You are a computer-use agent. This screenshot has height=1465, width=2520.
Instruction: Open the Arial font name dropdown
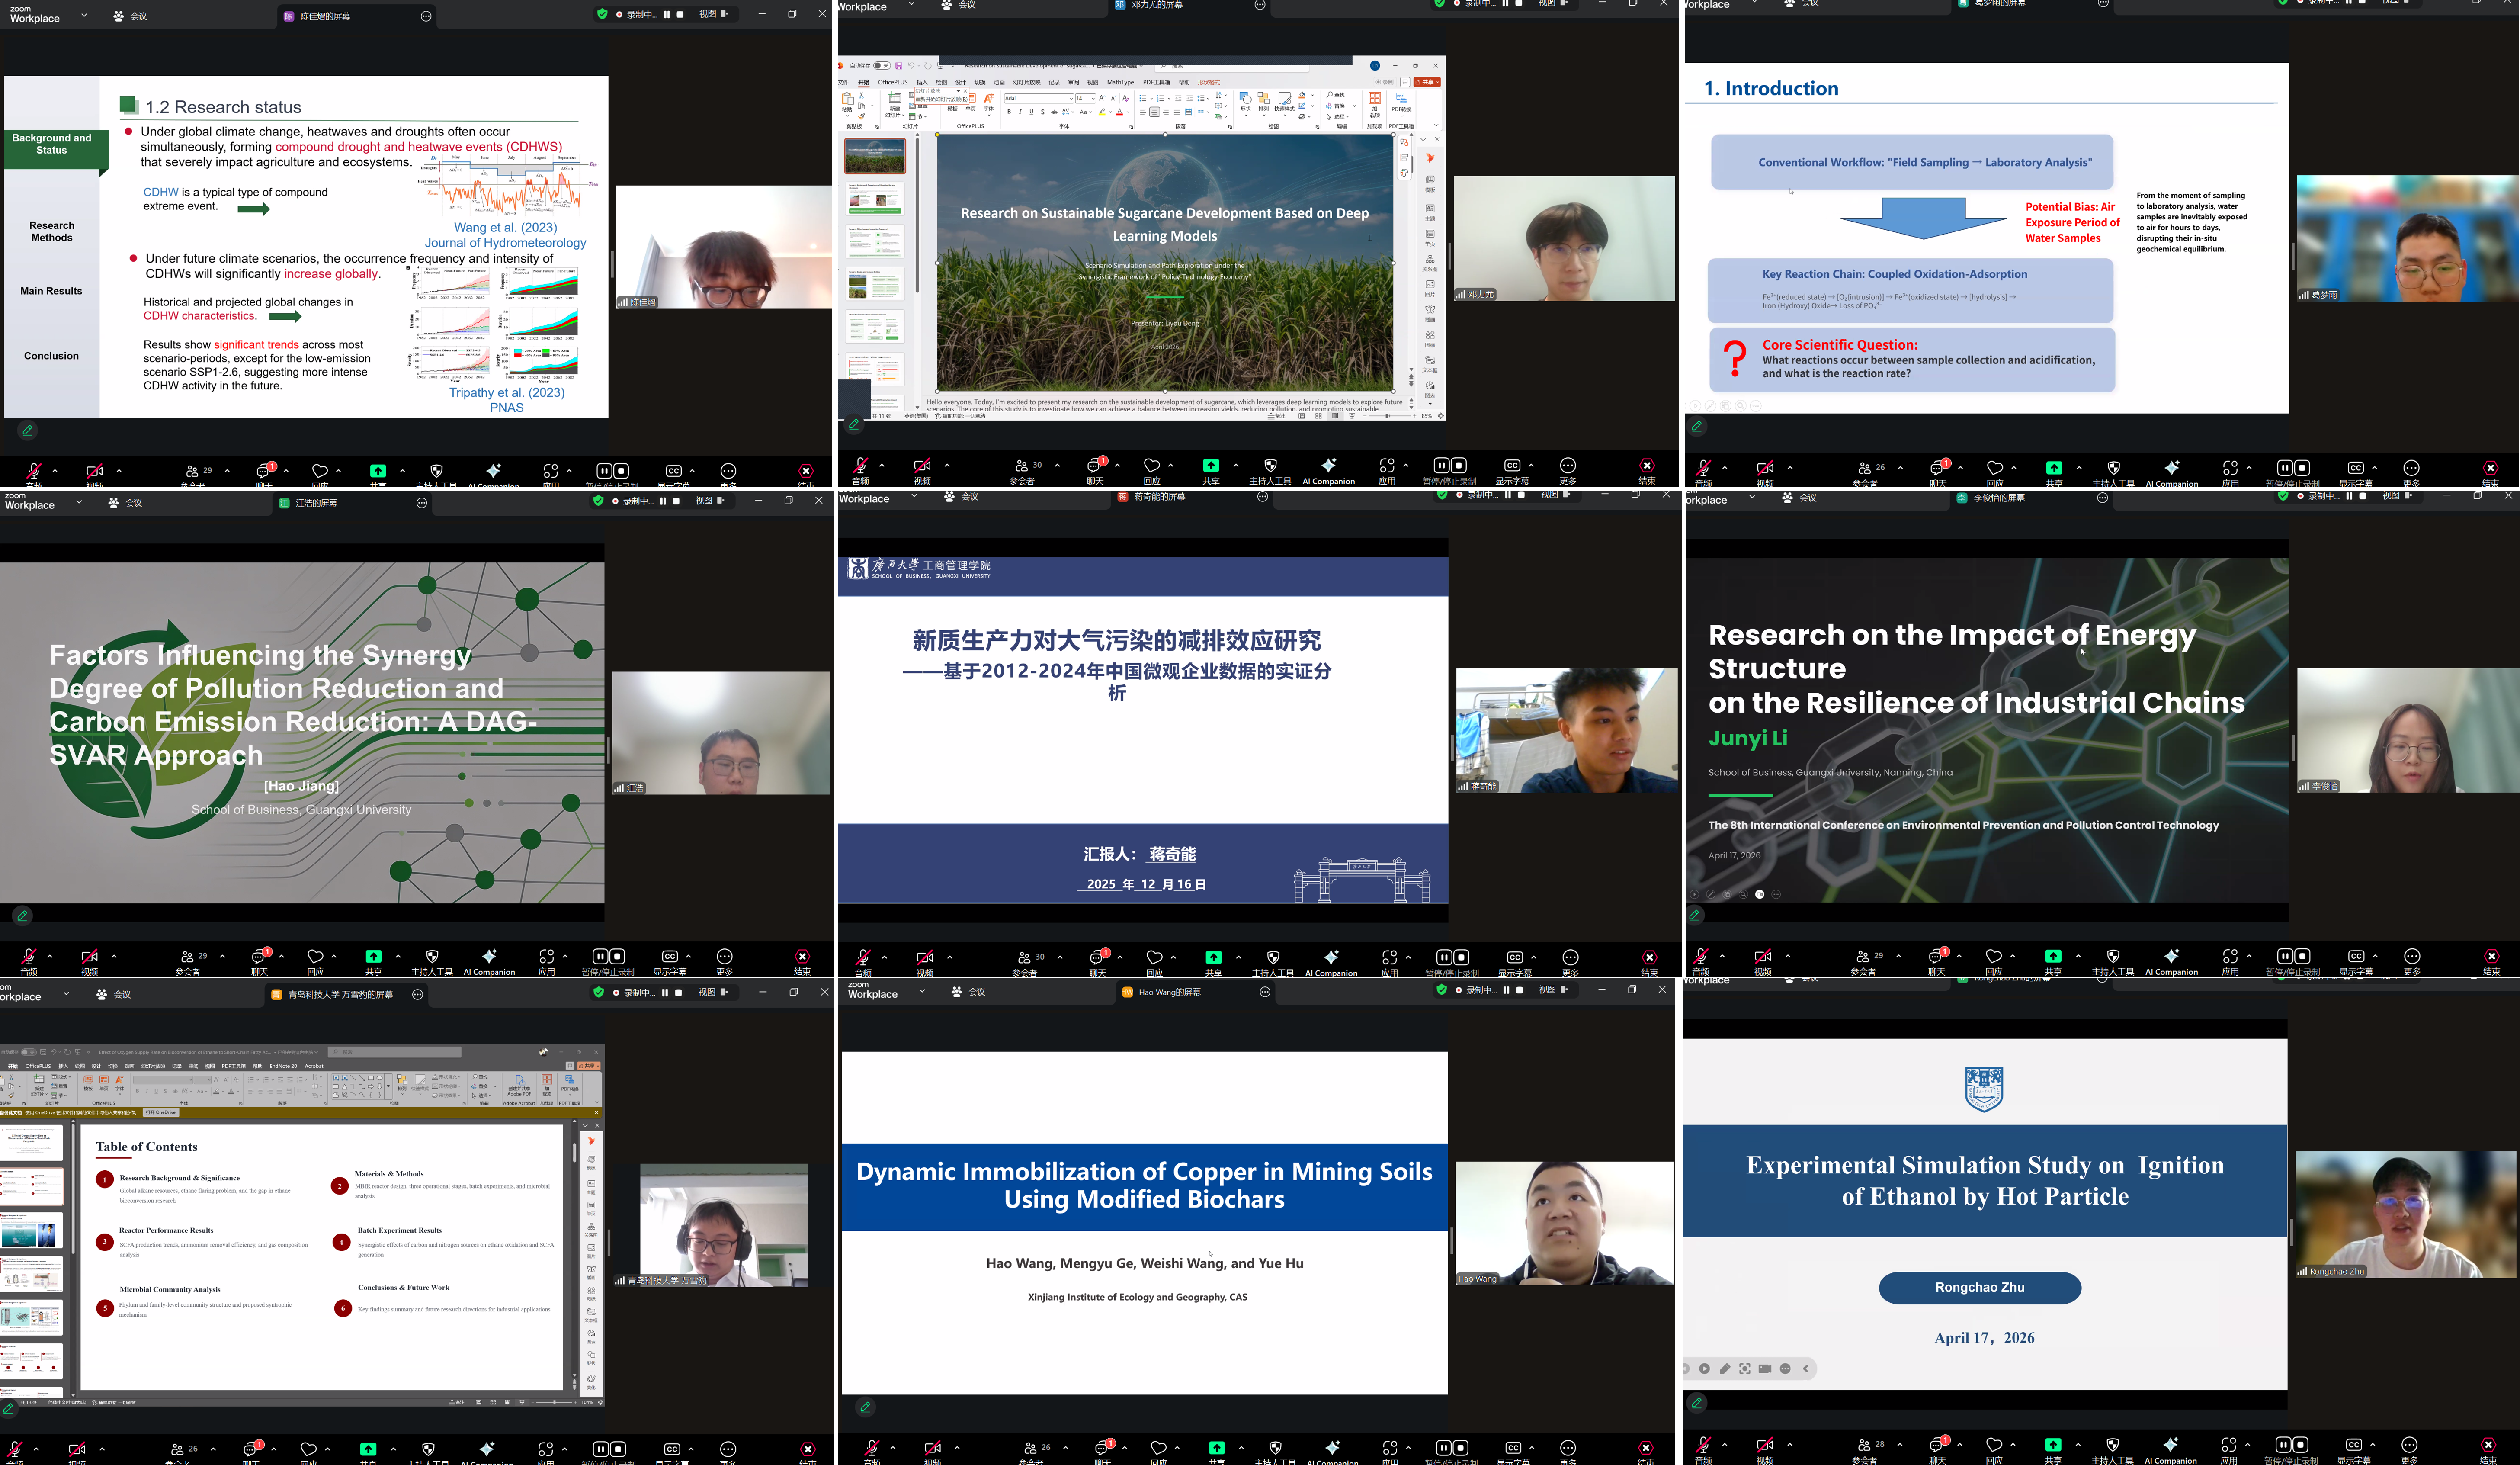(1070, 98)
